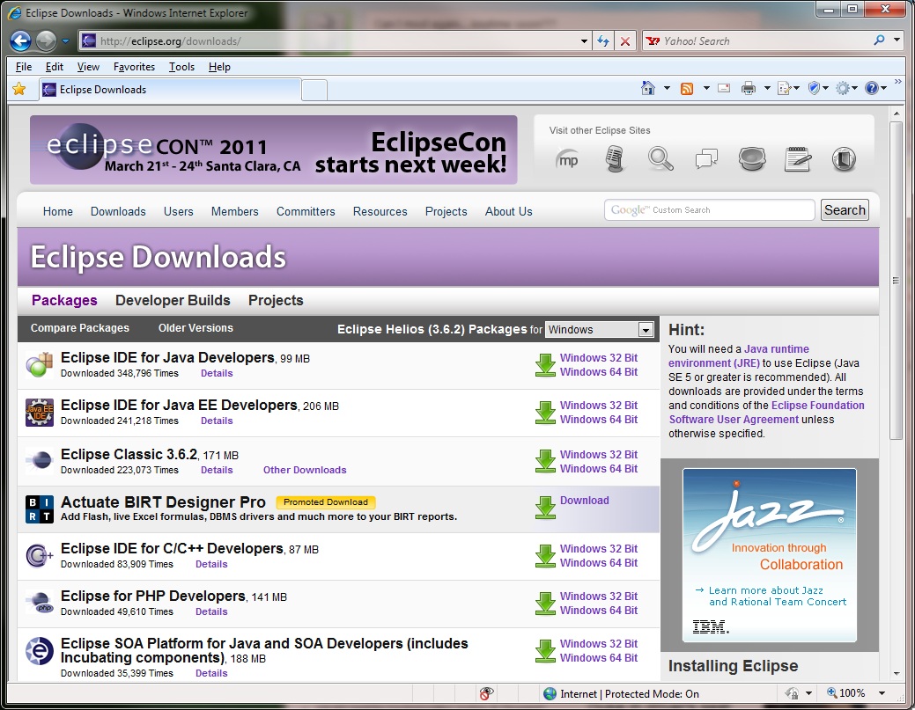Viewport: 915px width, 710px height.
Task: Open the Eclipse microphone site icon
Action: click(x=614, y=158)
